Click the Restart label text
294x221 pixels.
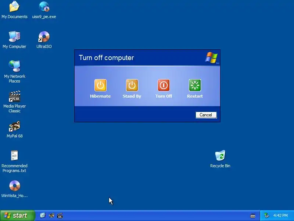[195, 96]
